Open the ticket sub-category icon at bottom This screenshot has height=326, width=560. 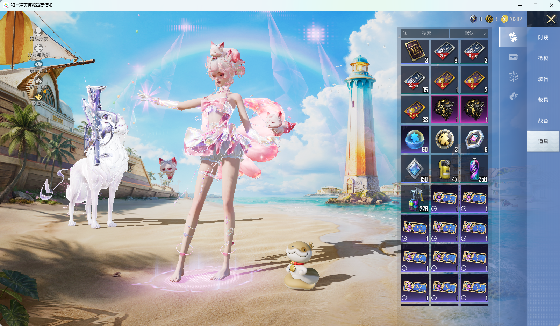[513, 96]
